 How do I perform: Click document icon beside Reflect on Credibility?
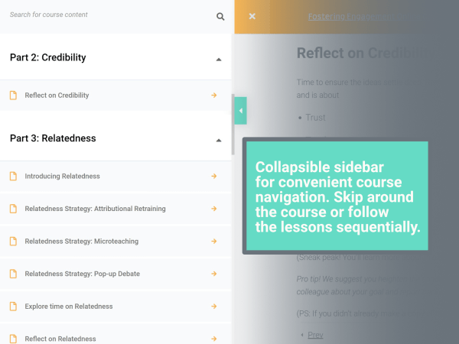(13, 96)
